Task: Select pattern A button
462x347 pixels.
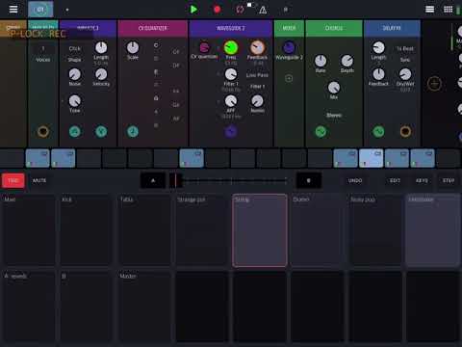Action: pyautogui.click(x=153, y=180)
